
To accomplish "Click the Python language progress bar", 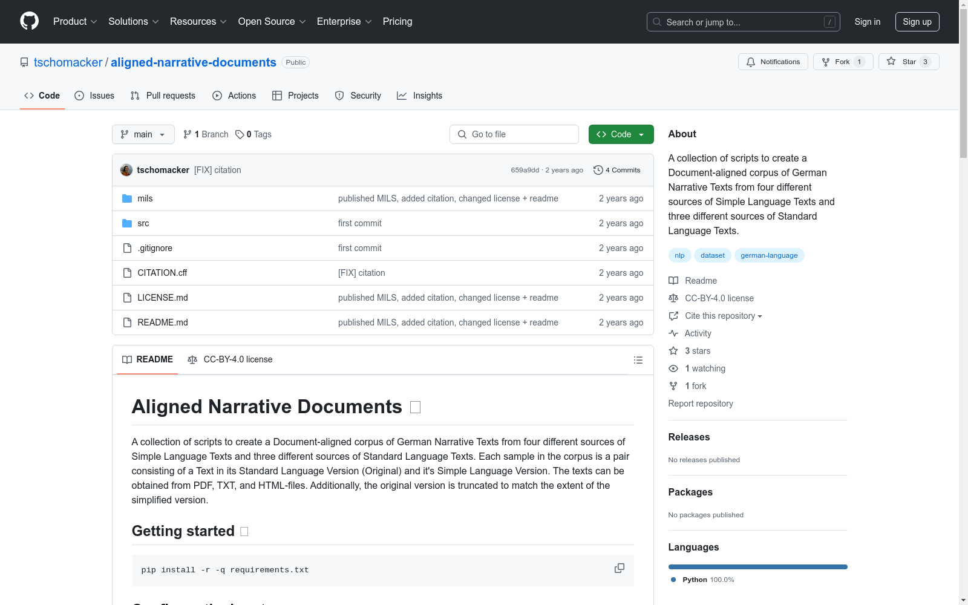I will pyautogui.click(x=757, y=567).
